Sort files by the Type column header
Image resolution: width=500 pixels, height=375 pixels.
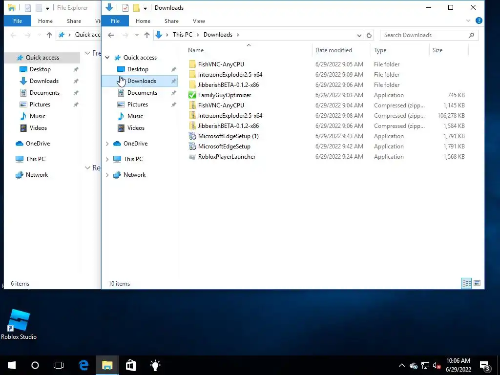click(400, 50)
